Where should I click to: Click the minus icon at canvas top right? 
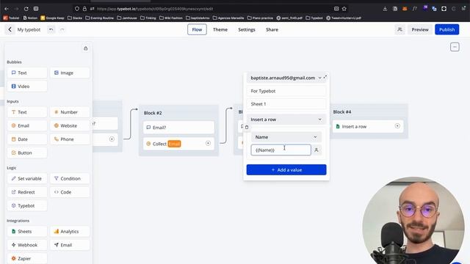click(455, 47)
